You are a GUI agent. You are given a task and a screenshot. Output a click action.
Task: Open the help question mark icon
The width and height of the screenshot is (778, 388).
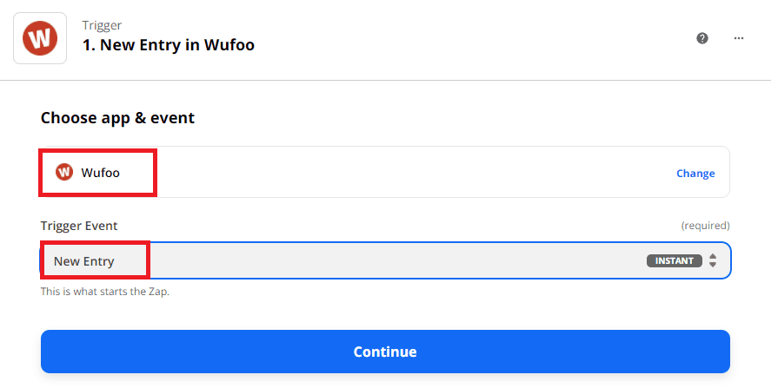pos(702,38)
